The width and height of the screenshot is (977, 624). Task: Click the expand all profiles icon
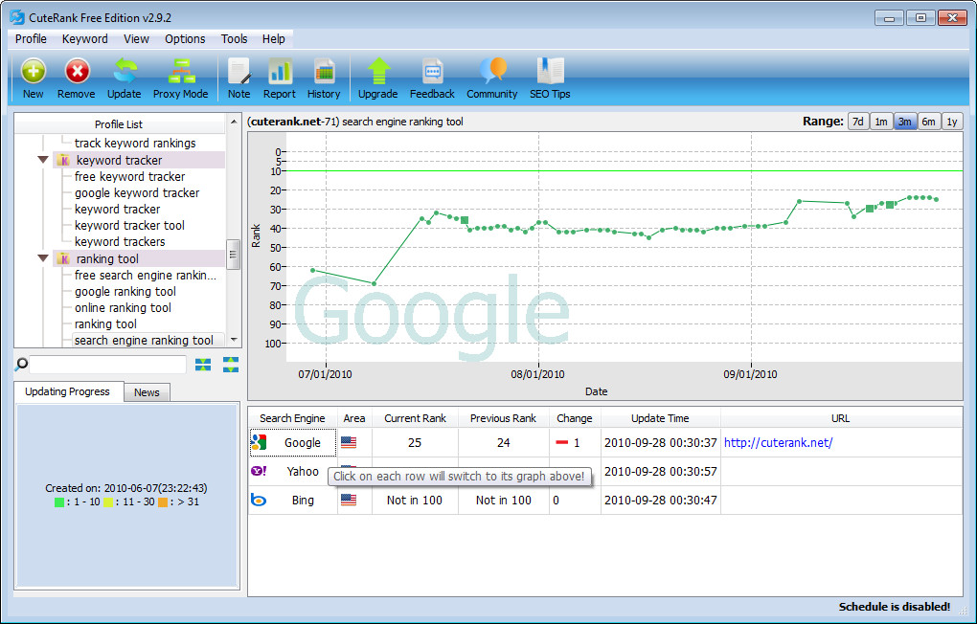tap(231, 365)
